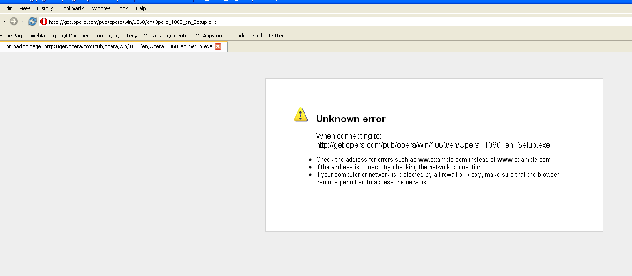Open the Help menu
The height and width of the screenshot is (276, 632).
click(x=141, y=8)
